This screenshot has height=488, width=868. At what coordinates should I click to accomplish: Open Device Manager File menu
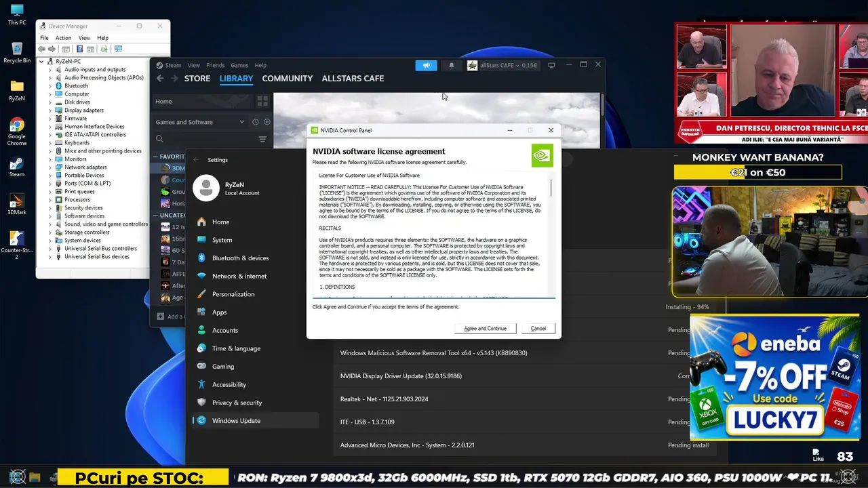[x=44, y=38]
